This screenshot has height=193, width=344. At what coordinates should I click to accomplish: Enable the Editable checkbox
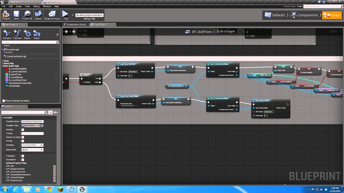point(23,129)
